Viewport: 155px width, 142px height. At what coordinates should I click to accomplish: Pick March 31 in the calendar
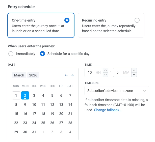coord(34,132)
